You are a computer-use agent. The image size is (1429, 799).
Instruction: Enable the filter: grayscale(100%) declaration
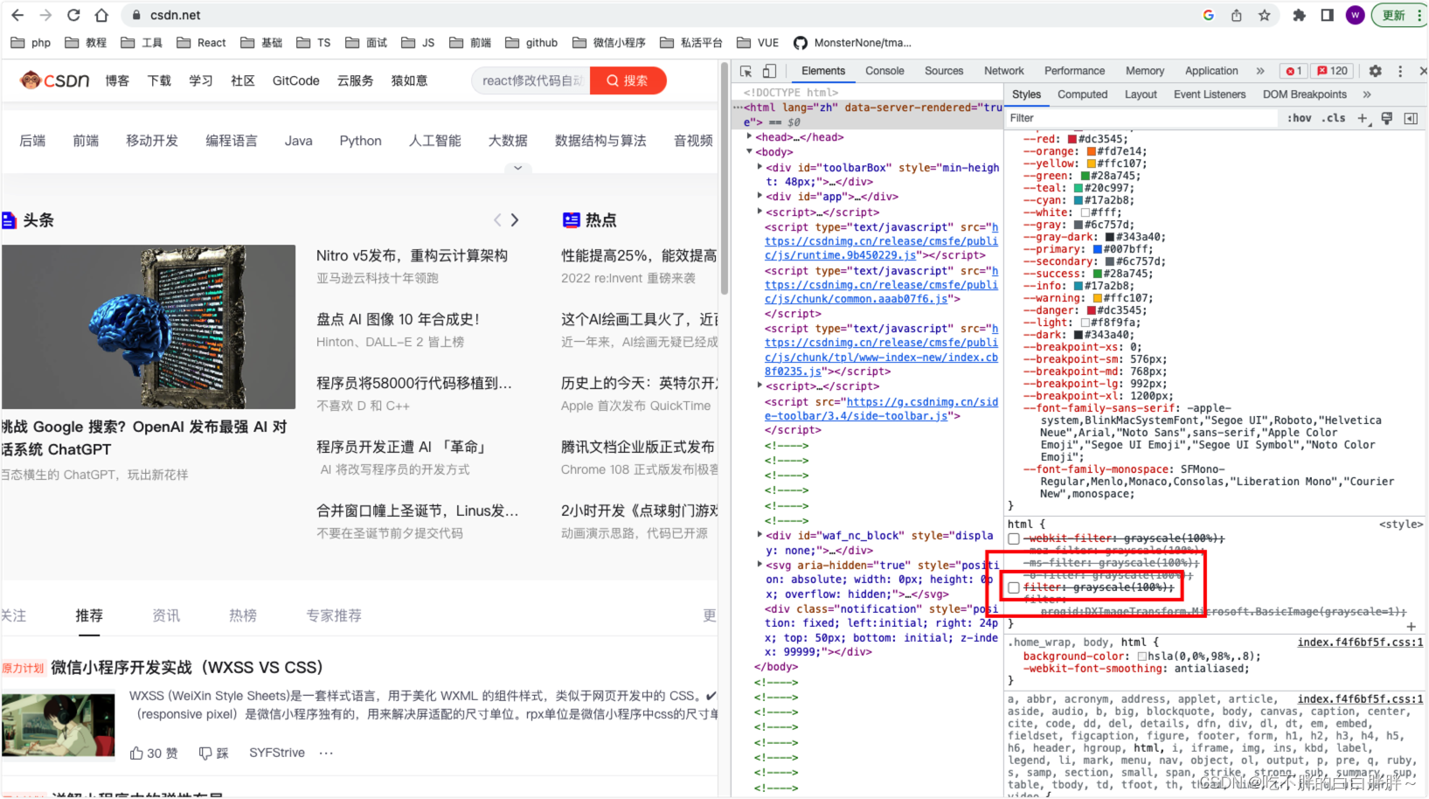1014,587
